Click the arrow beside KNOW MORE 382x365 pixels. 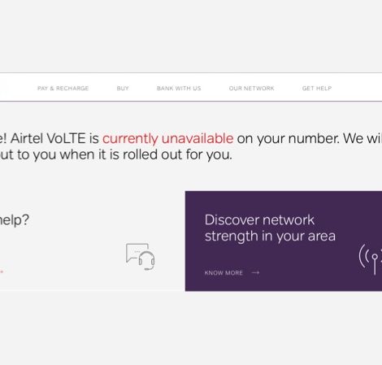click(x=255, y=272)
